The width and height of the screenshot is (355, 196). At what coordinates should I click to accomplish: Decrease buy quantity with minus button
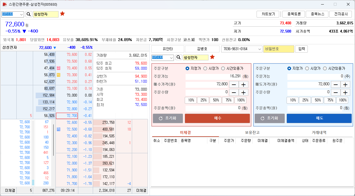[x=234, y=92]
